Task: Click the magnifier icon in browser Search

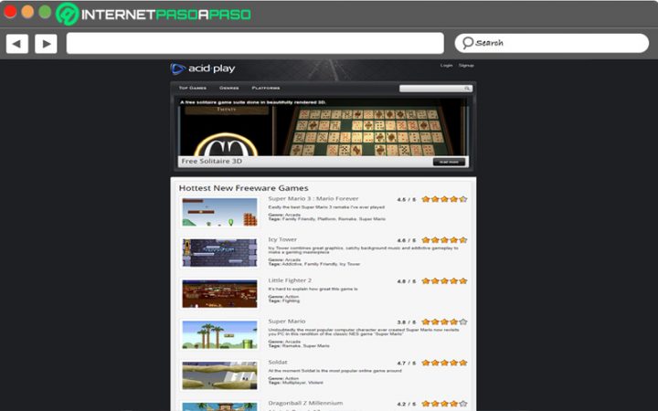Action: (468, 42)
